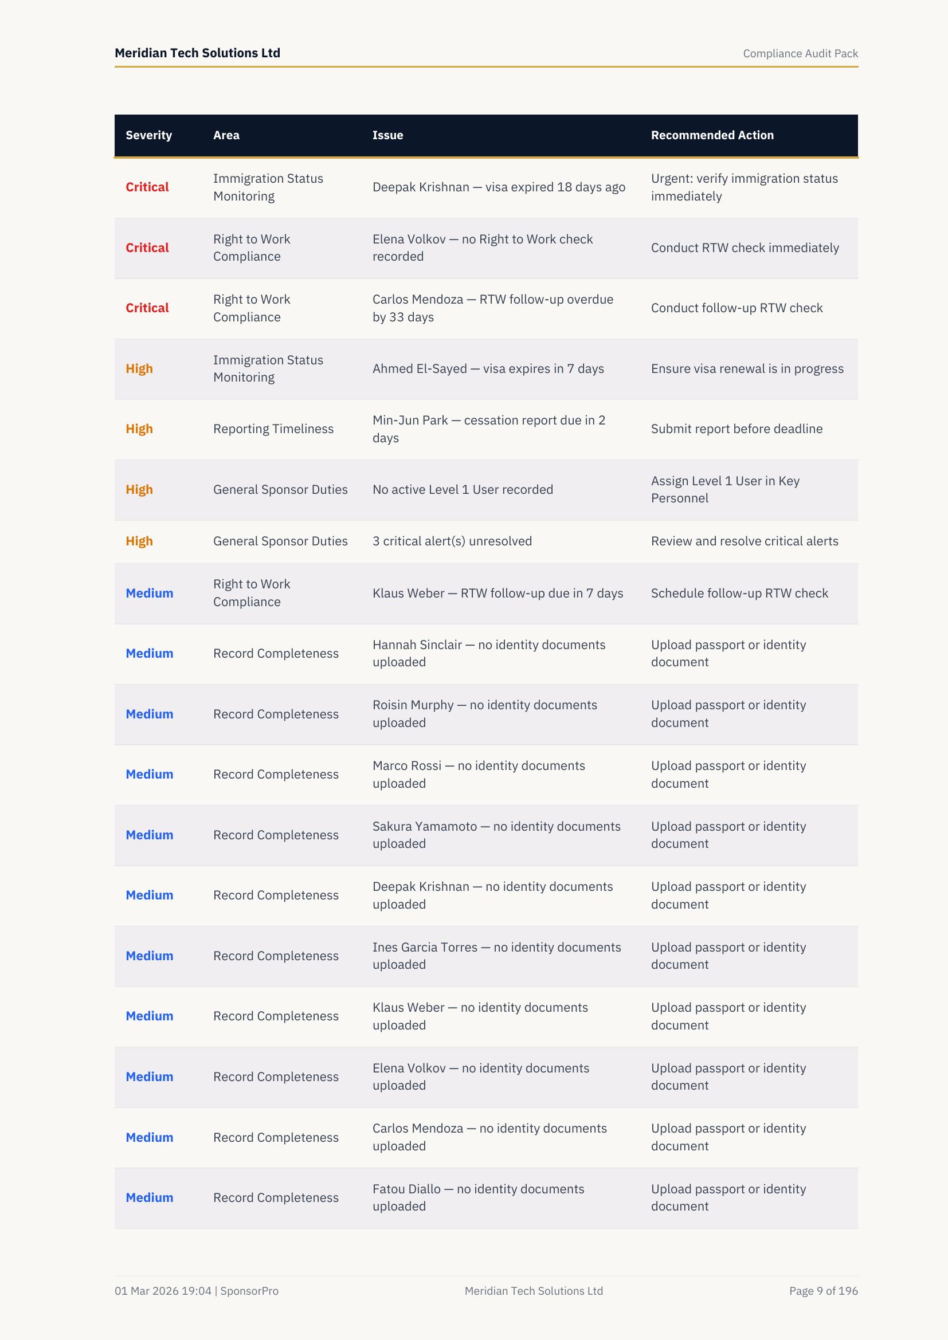This screenshot has width=948, height=1340.
Task: Click the Compliance Audit Pack header text
Action: tap(800, 54)
